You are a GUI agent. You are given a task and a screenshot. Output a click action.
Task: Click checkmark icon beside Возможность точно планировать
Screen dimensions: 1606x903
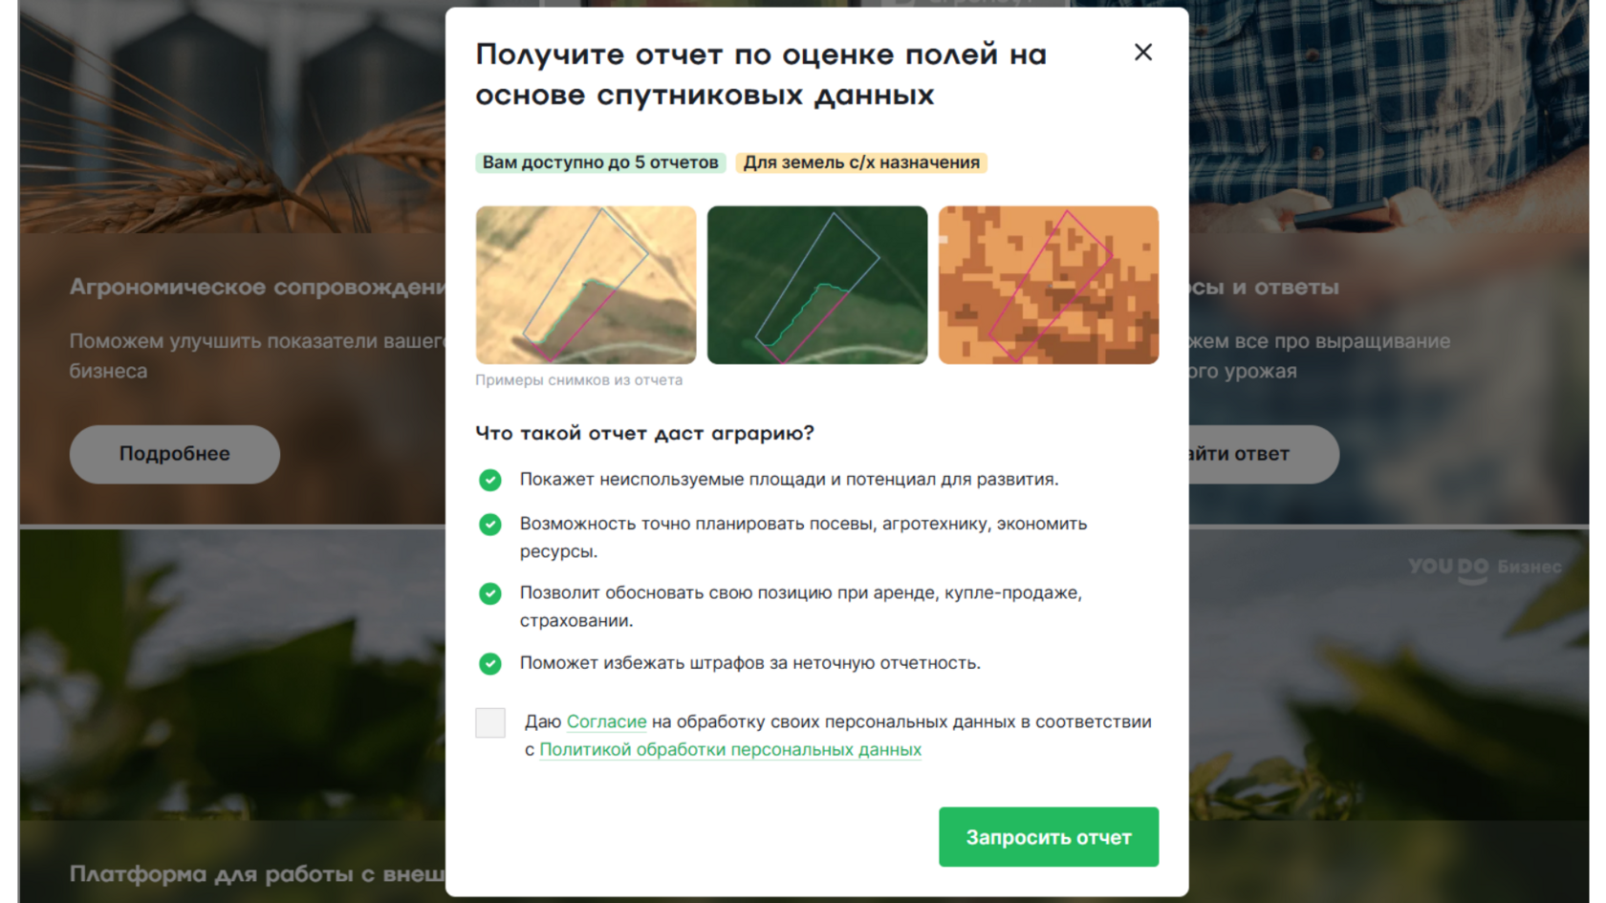(490, 525)
